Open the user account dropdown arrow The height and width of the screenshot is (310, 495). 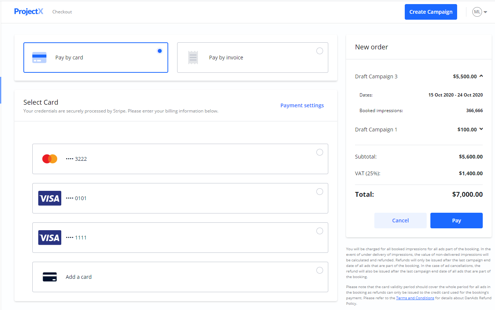point(485,12)
